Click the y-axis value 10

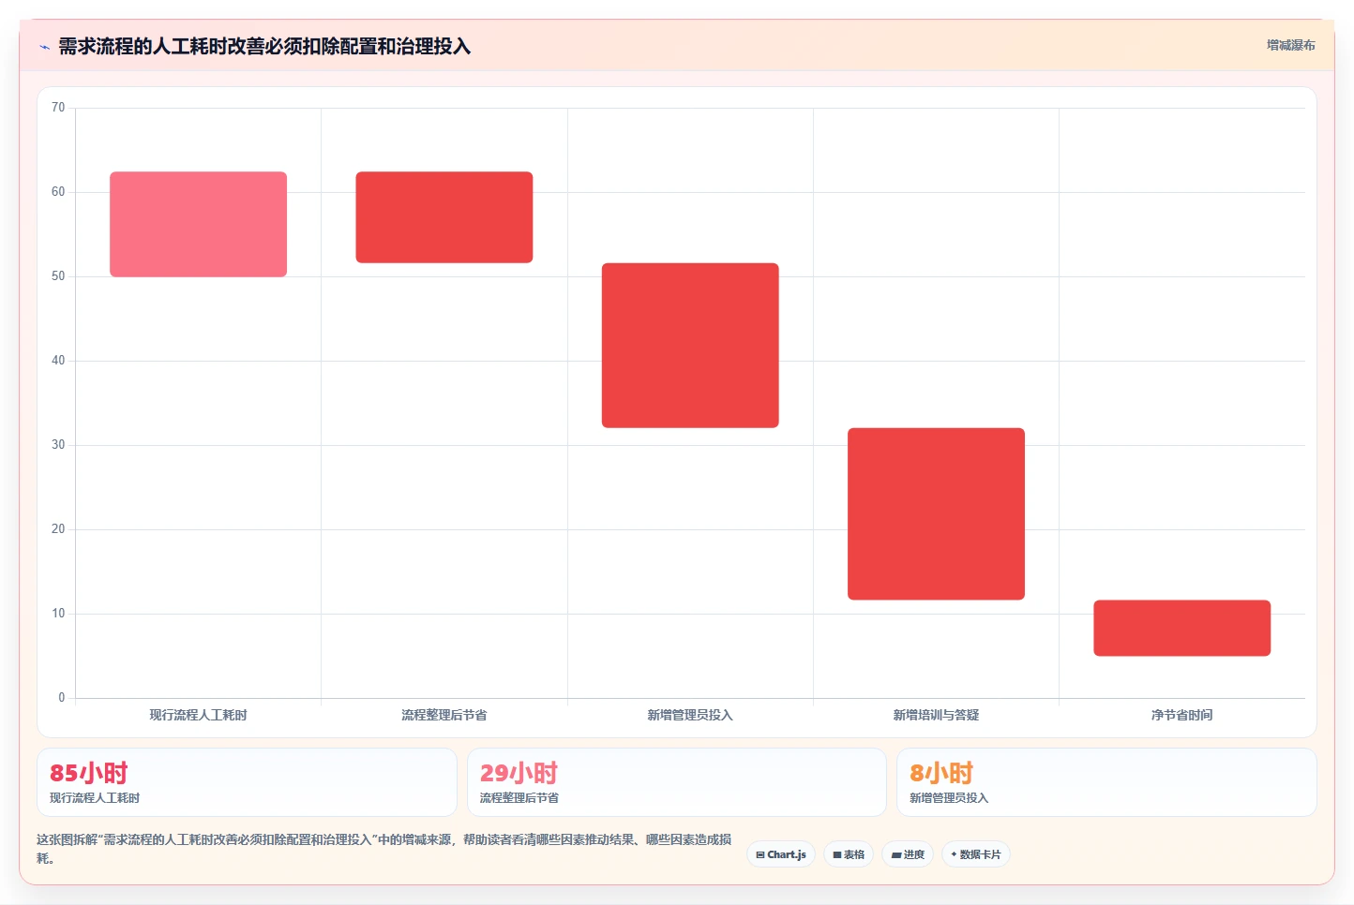58,614
